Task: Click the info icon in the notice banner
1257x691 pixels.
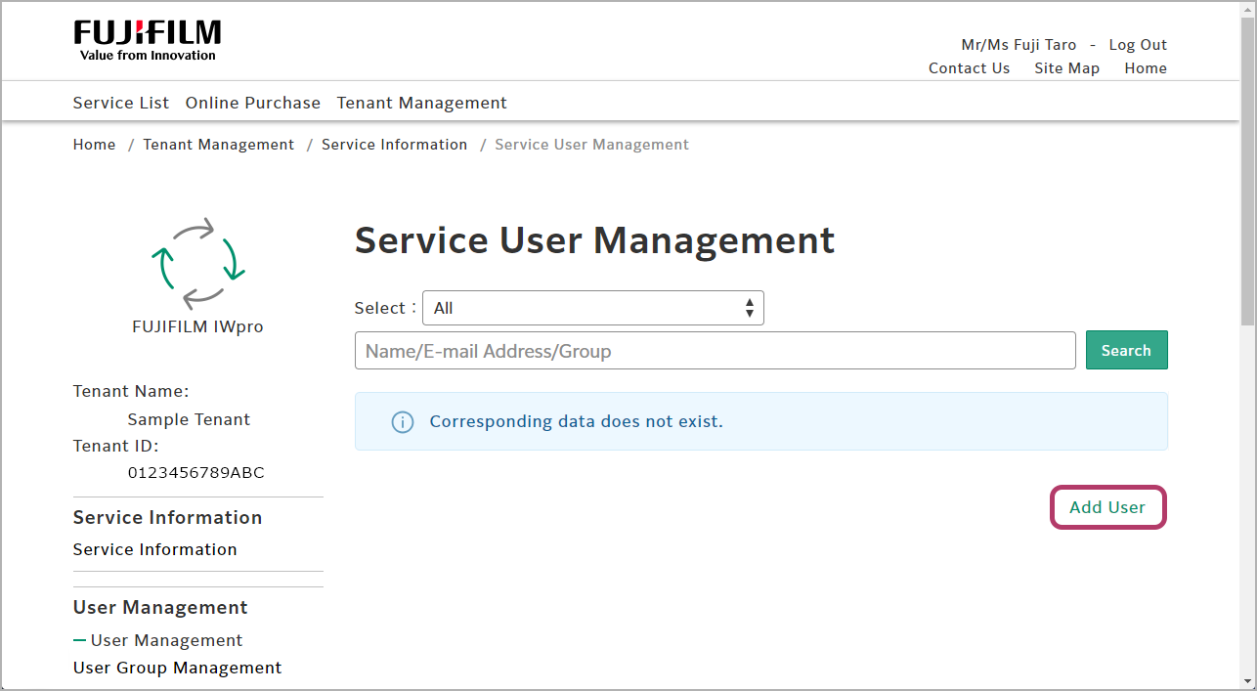Action: click(x=402, y=422)
